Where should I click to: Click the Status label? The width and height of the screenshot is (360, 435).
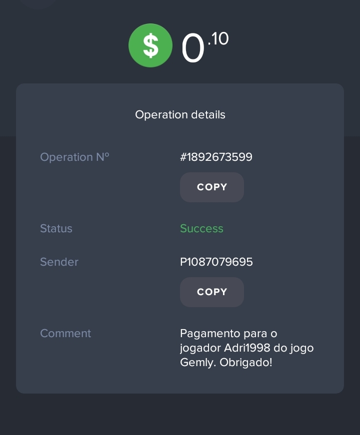[x=56, y=229]
